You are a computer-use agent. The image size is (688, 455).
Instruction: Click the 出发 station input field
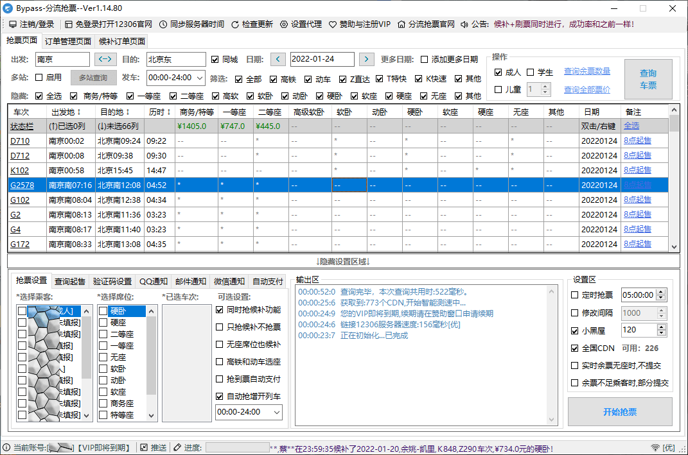tap(62, 59)
